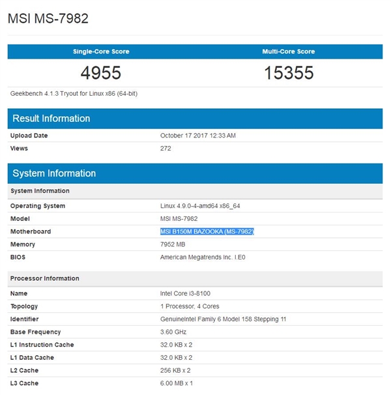Click the L1 Data Cache 32.0 KB x 2 value

click(176, 358)
